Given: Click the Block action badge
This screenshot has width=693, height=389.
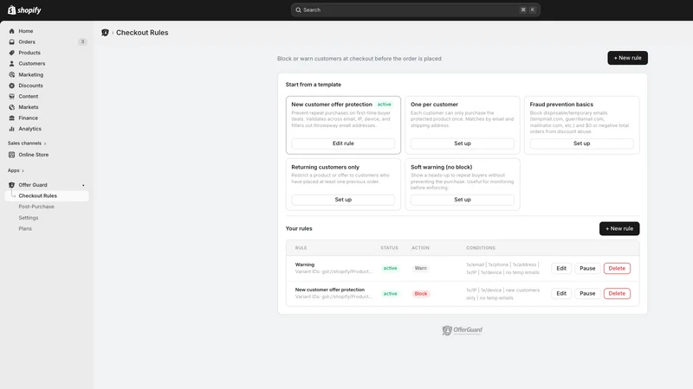Looking at the screenshot, I should point(421,294).
